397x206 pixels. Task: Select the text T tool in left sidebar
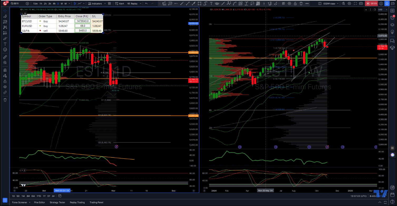tap(5, 44)
